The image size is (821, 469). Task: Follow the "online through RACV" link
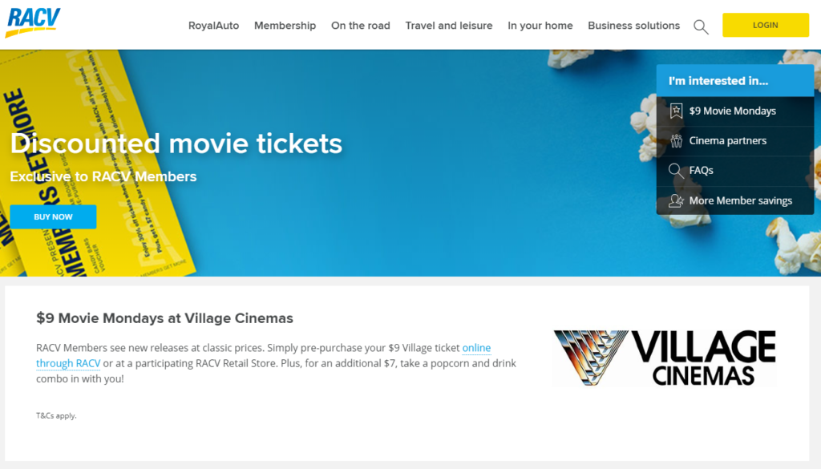pyautogui.click(x=476, y=348)
